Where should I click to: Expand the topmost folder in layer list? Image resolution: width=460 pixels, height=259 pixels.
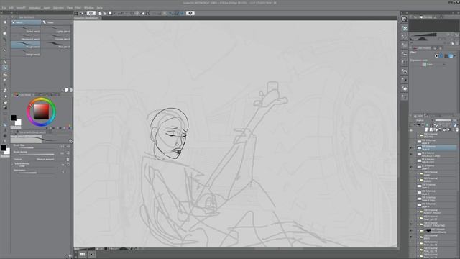[418, 135]
